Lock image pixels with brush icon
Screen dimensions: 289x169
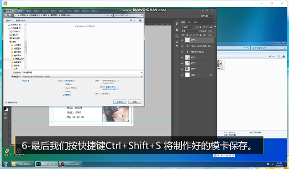(190, 35)
